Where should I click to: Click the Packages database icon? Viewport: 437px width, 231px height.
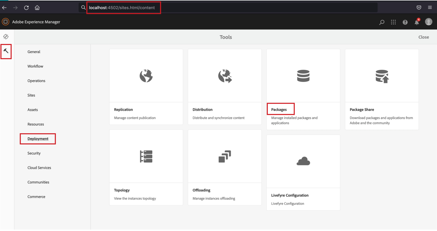303,76
